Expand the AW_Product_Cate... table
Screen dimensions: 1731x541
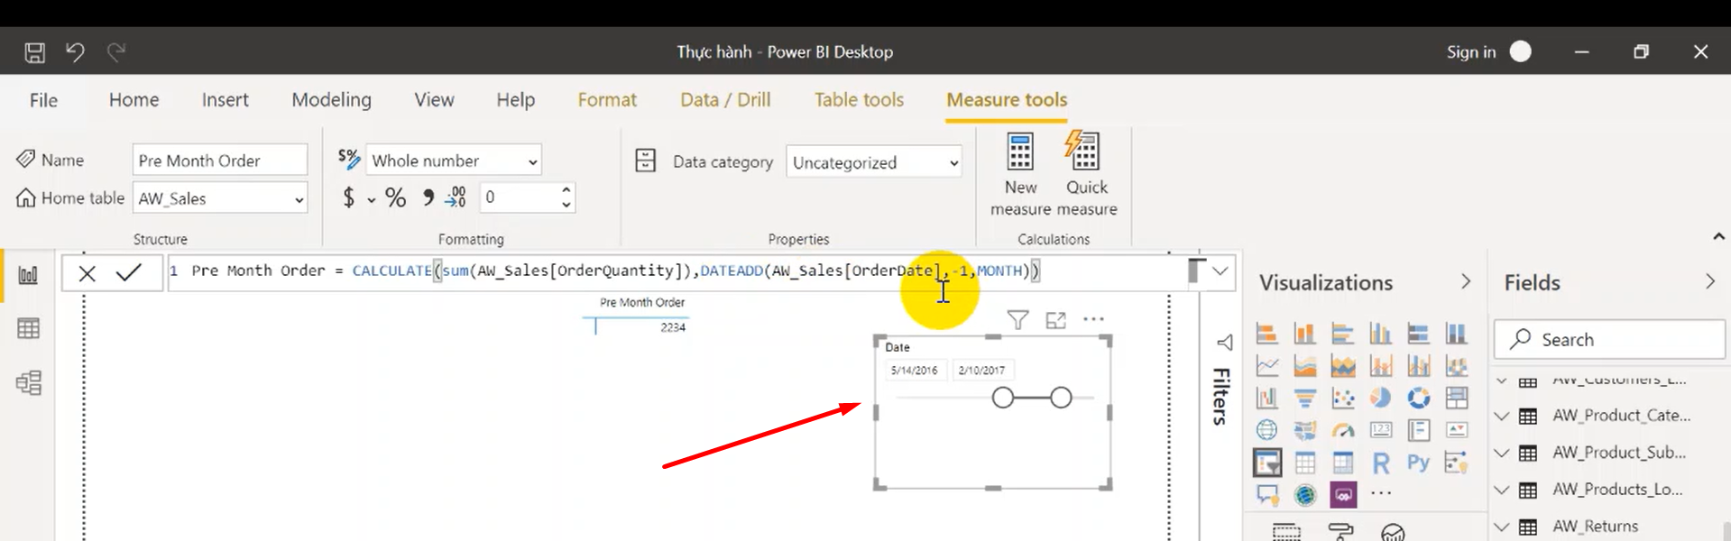[1502, 416]
